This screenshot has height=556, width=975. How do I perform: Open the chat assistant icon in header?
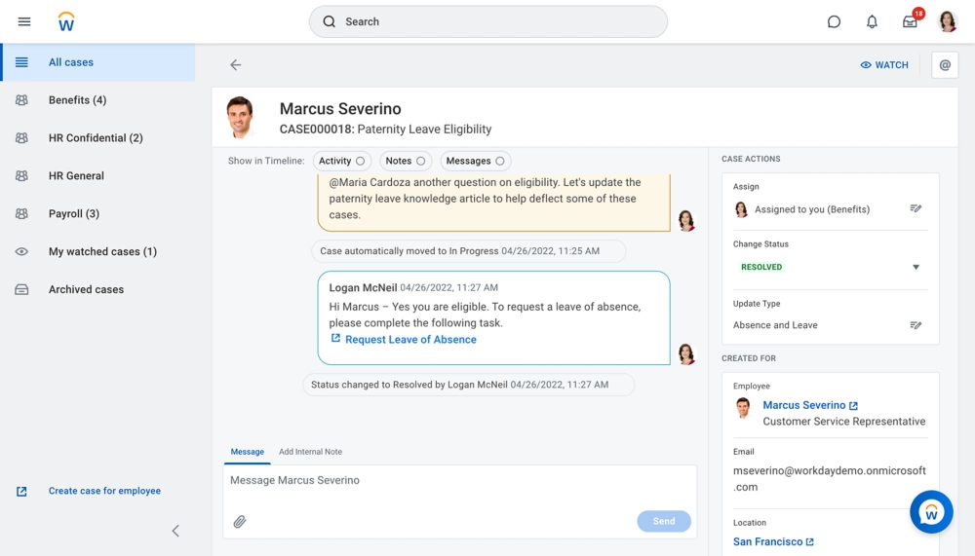834,21
